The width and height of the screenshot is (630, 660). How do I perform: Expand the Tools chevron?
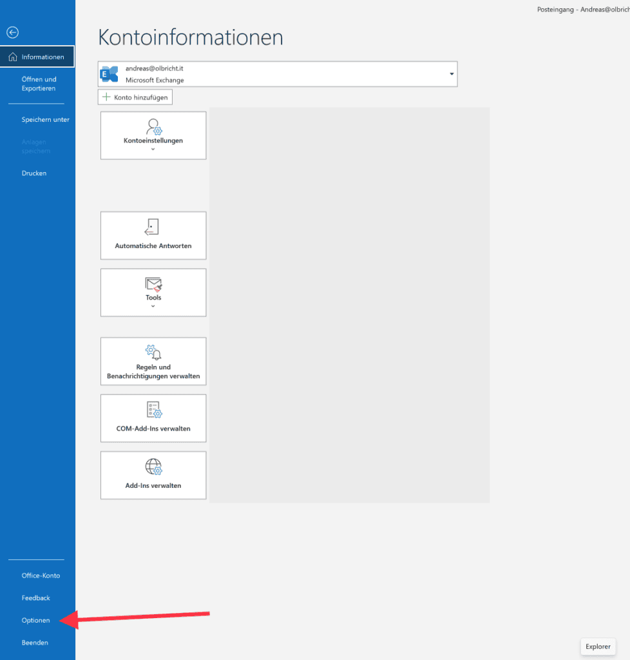[x=153, y=306]
